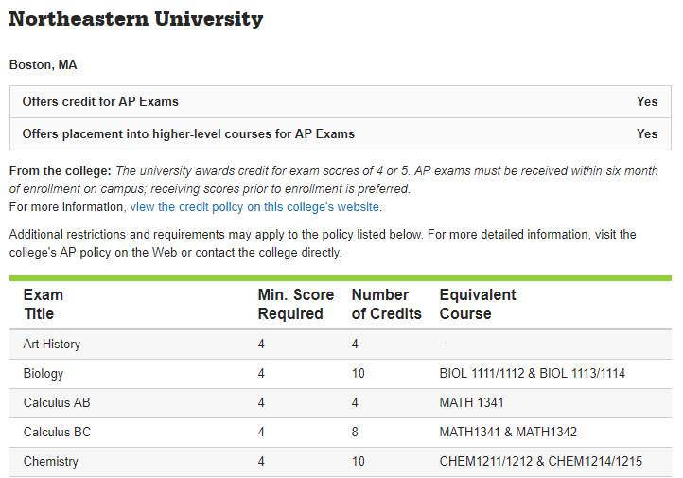
Task: Click 'BIOL 1111/1112 & BIOL 1113/1114' course cell
Action: [x=533, y=374]
